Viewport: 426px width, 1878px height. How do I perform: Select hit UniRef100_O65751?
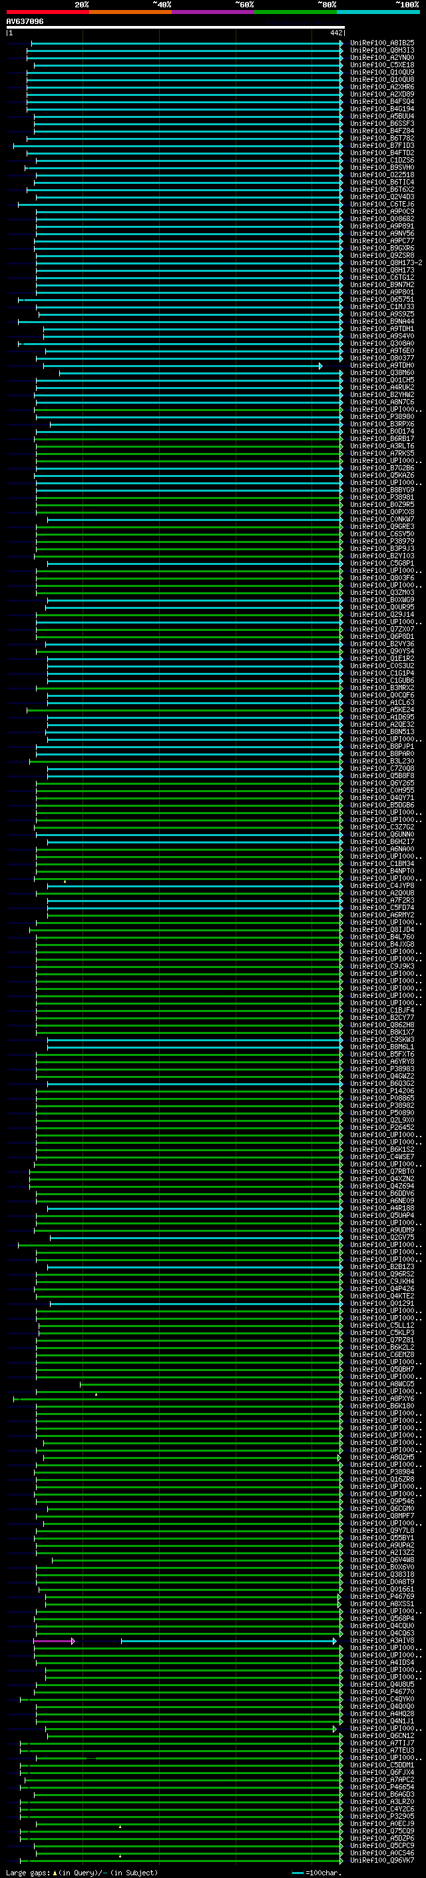(x=382, y=299)
